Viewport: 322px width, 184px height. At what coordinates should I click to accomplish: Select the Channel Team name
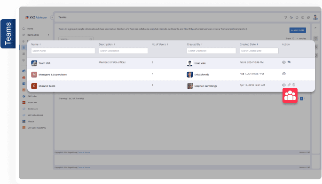click(x=47, y=86)
